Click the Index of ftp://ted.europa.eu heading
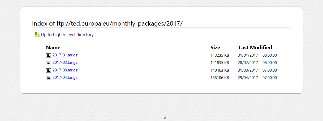 (107, 23)
